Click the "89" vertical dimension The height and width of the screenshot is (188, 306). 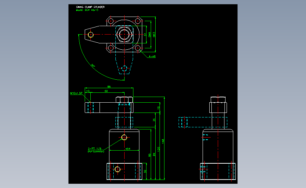coord(154,154)
